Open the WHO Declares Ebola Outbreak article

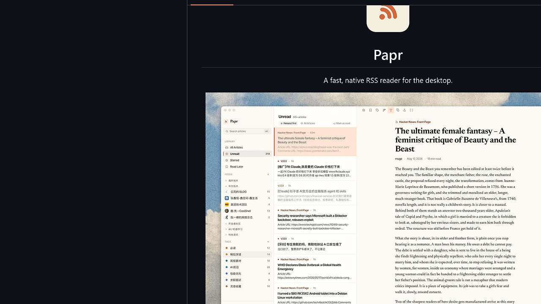[315, 269]
